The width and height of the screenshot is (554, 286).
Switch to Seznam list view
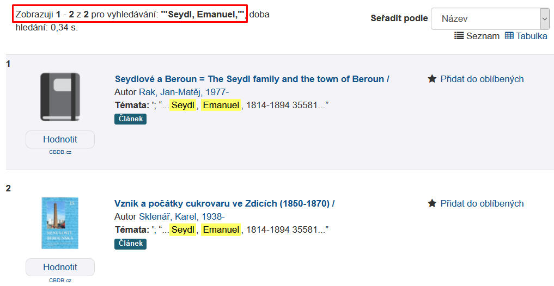coord(477,36)
